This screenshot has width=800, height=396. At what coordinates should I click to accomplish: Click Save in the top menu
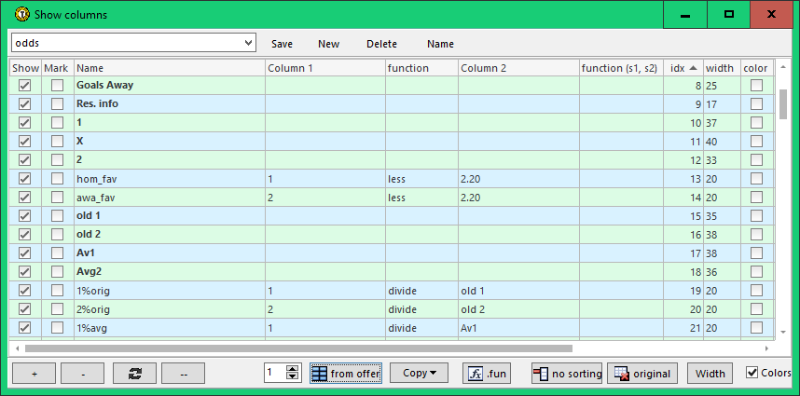pyautogui.click(x=282, y=44)
